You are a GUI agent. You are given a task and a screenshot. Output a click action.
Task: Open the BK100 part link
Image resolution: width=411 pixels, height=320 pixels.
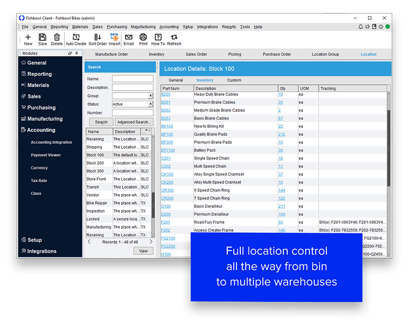(x=167, y=126)
